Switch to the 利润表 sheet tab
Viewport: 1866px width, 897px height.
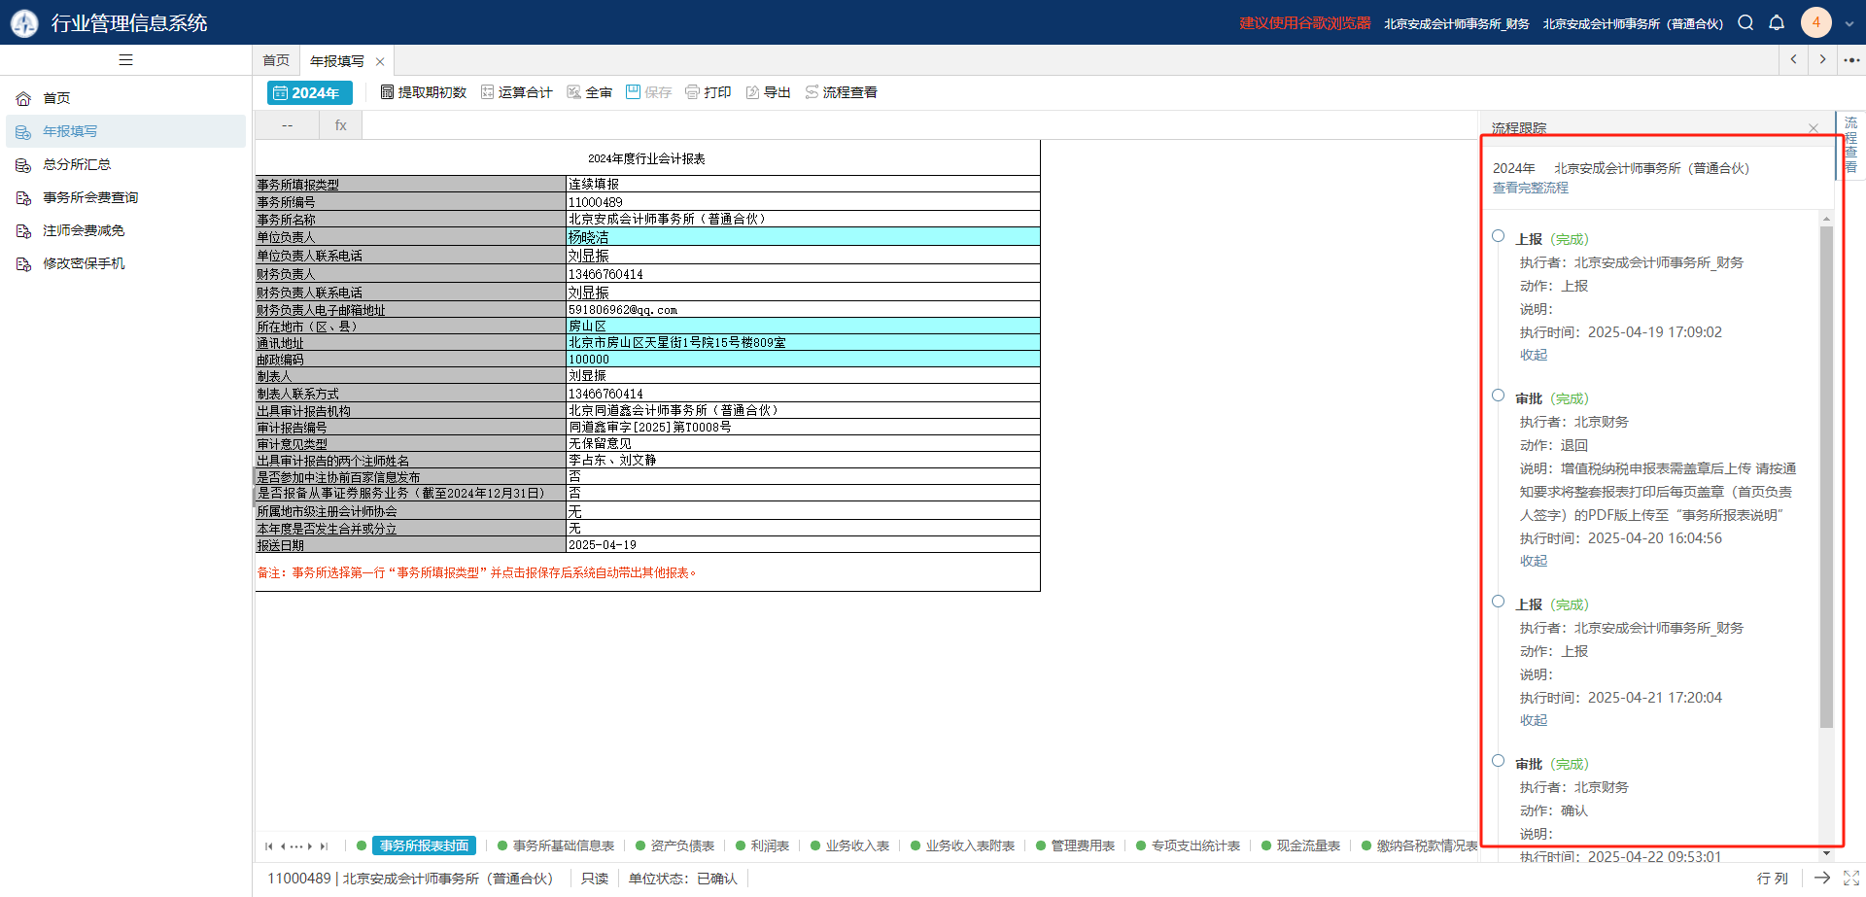point(769,846)
